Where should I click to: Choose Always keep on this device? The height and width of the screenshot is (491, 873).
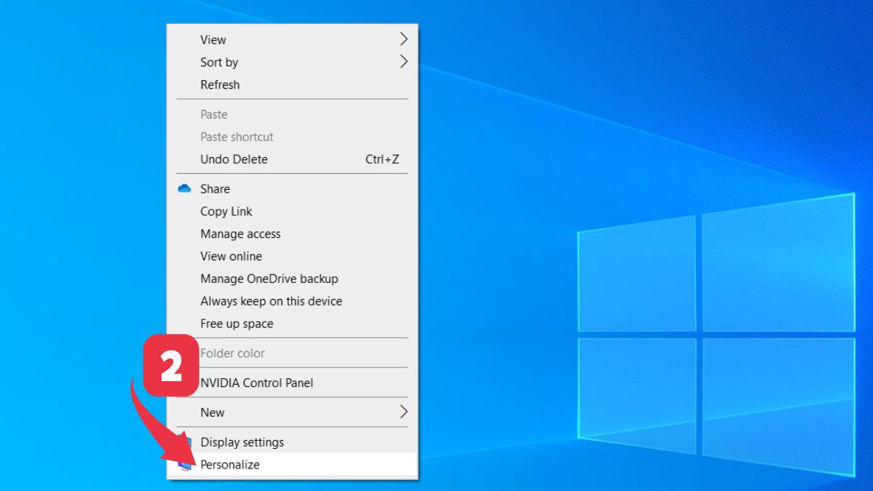[x=271, y=301]
